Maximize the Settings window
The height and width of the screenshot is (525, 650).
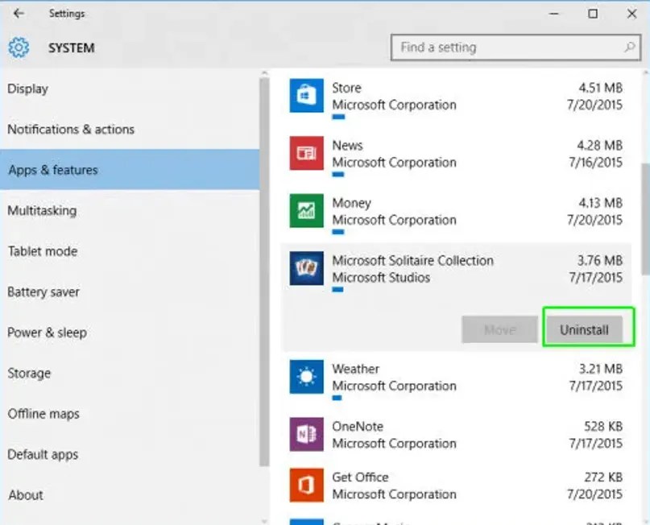pyautogui.click(x=593, y=14)
